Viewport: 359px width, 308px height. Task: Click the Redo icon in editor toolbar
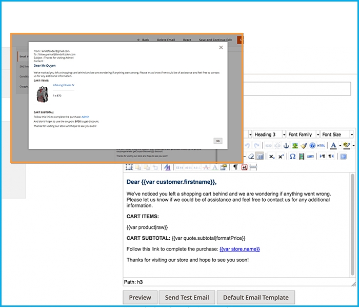(x=256, y=145)
